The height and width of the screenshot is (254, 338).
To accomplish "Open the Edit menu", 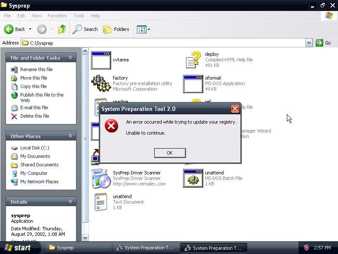I will coord(21,16).
